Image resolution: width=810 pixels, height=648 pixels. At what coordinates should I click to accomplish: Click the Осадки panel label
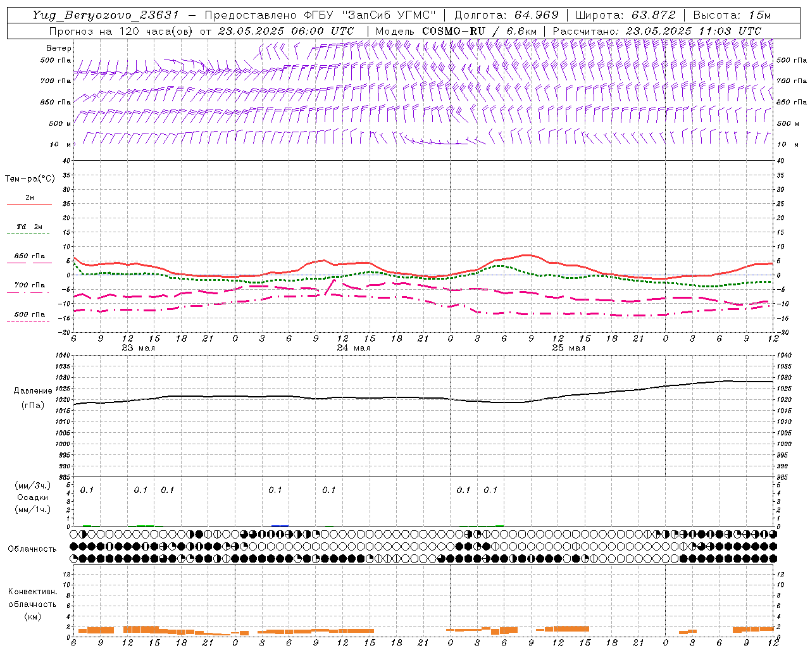[x=33, y=497]
